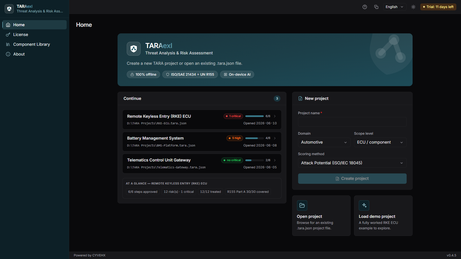Click the 1 critical badge
The image size is (461, 259).
tap(233, 116)
